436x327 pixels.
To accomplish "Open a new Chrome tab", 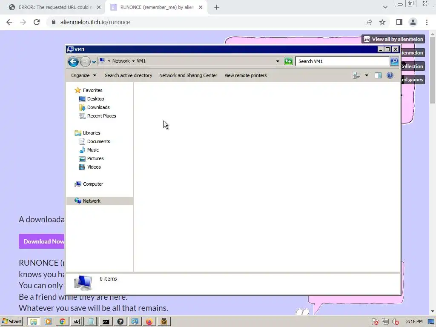I will pyautogui.click(x=217, y=8).
